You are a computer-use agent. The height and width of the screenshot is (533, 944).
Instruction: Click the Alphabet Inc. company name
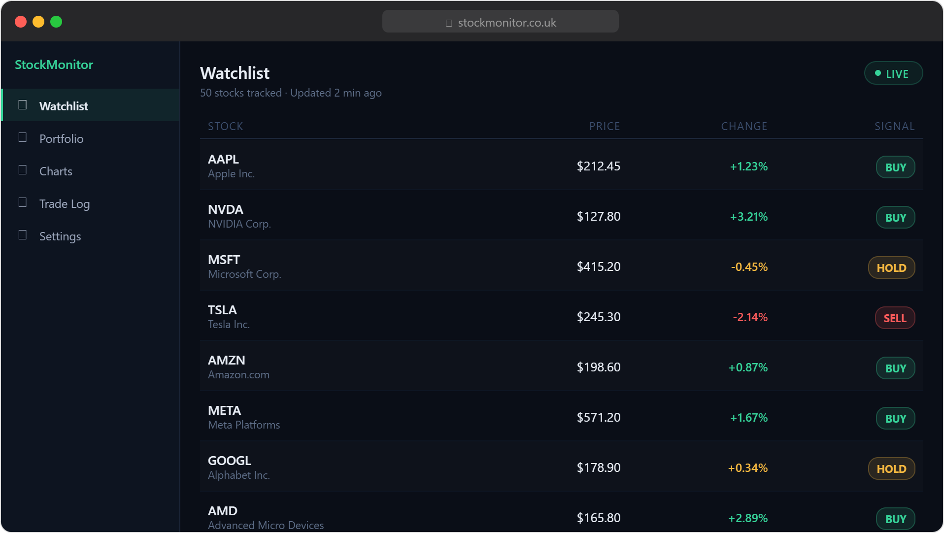239,475
